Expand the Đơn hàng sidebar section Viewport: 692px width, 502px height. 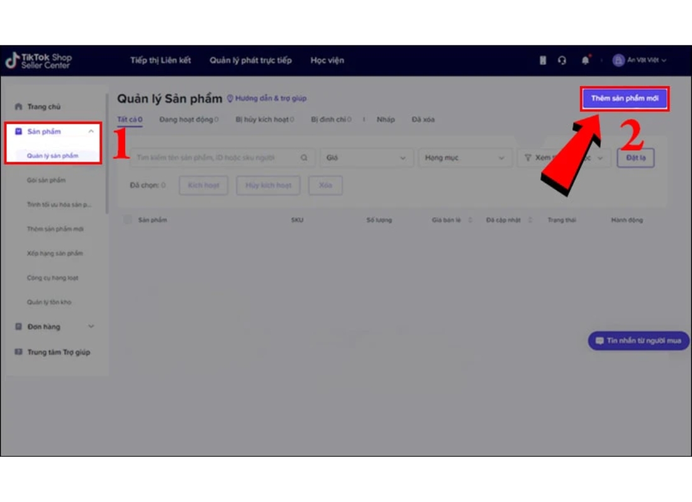coord(91,326)
